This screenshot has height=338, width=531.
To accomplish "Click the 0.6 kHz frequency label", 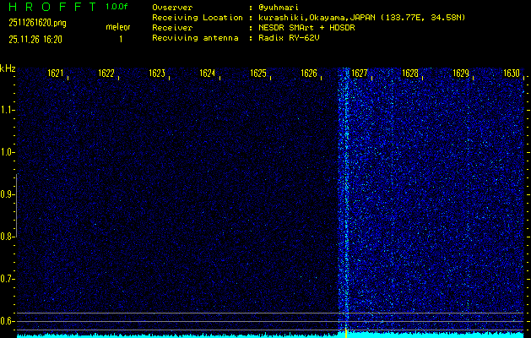I will click(x=6, y=321).
